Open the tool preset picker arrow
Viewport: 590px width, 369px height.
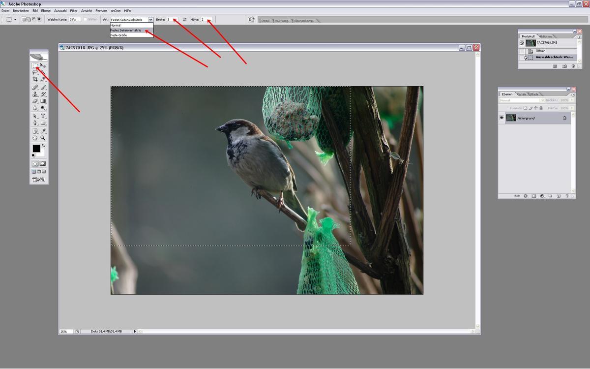tap(15, 20)
